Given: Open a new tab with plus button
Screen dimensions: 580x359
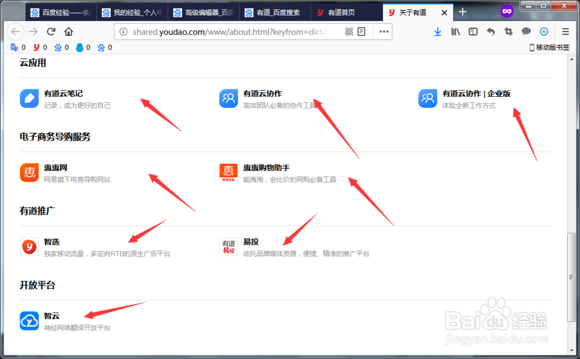Looking at the screenshot, I should pos(462,12).
